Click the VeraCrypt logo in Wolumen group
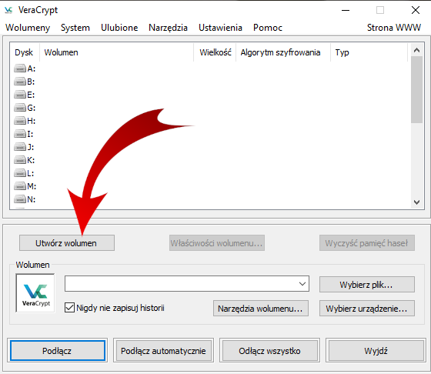 (35, 293)
